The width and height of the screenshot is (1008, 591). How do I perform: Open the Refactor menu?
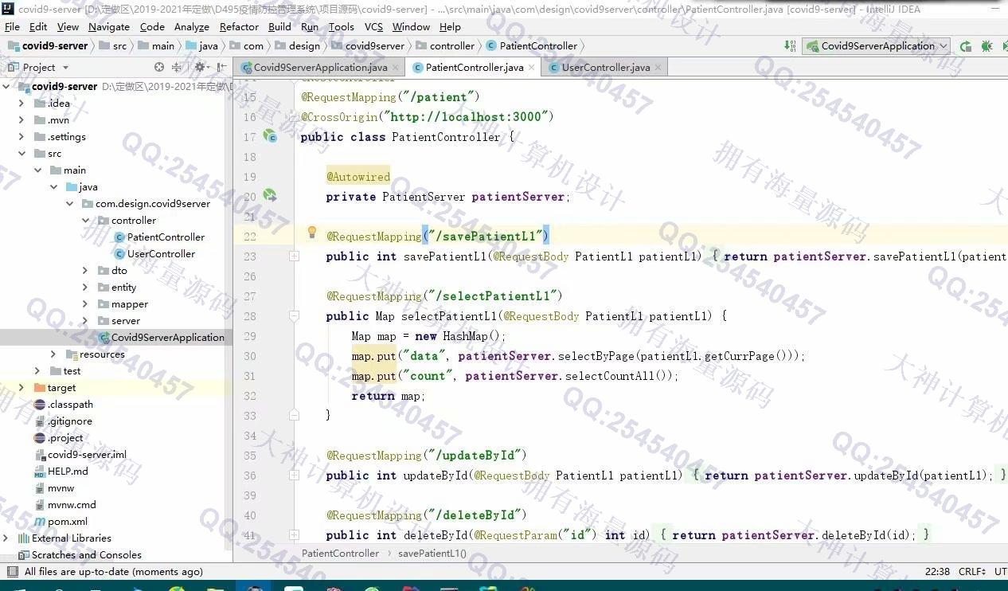[x=239, y=26]
